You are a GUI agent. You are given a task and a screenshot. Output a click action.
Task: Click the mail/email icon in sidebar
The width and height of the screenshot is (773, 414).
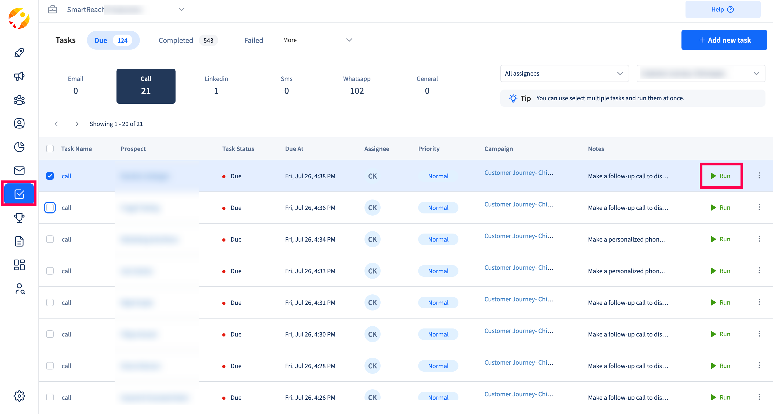pyautogui.click(x=19, y=171)
